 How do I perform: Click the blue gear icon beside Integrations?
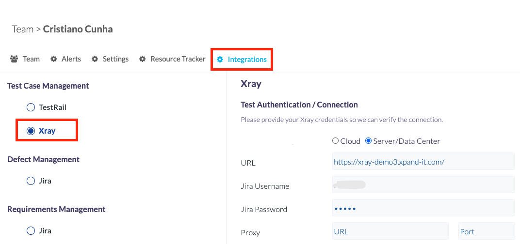[220, 60]
